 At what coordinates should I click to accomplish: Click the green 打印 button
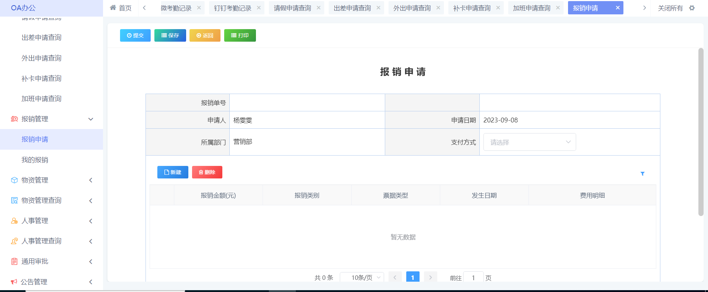coord(240,35)
